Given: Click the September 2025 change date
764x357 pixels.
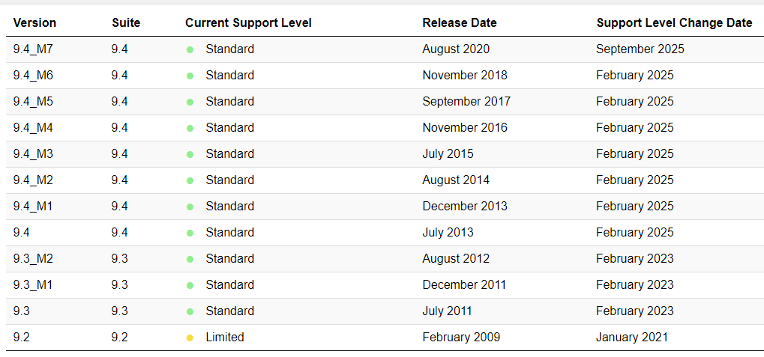Looking at the screenshot, I should point(640,49).
